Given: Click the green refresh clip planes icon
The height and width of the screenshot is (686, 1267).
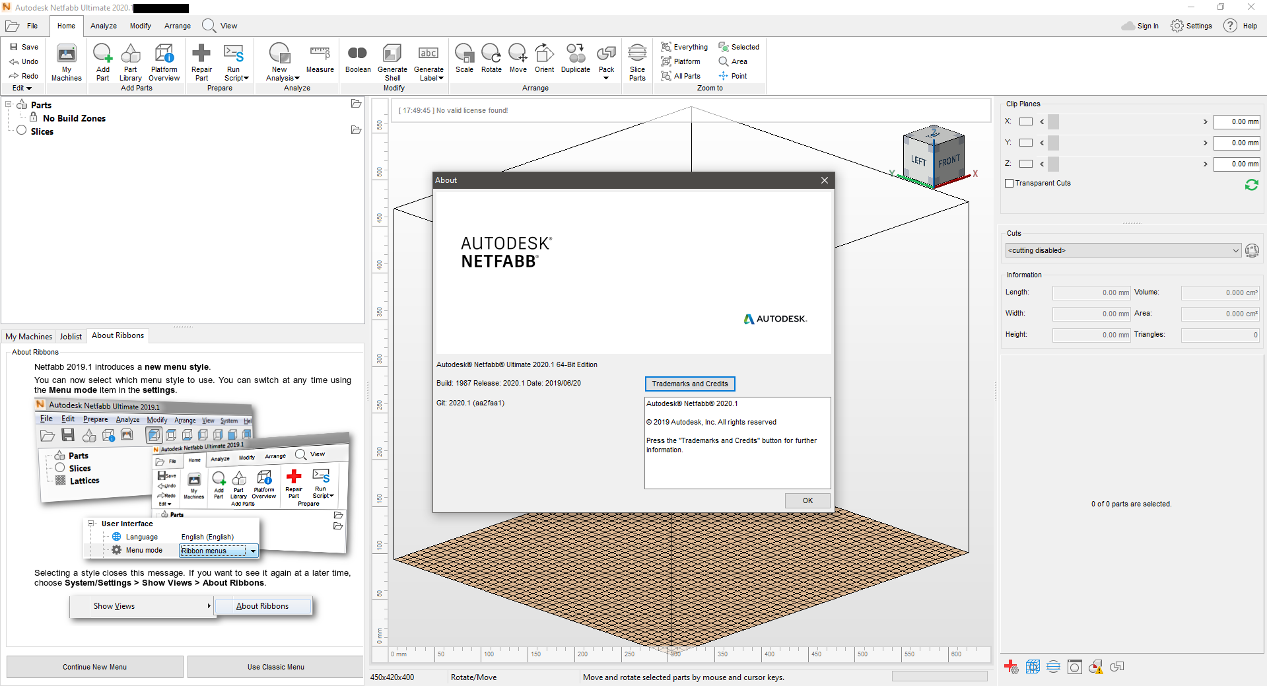Looking at the screenshot, I should (x=1251, y=185).
